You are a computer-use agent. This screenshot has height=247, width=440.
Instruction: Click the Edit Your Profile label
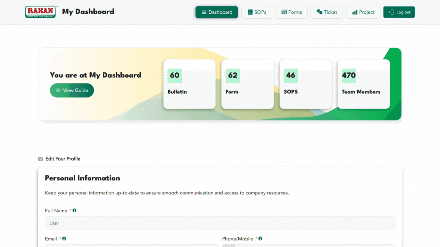(x=63, y=159)
